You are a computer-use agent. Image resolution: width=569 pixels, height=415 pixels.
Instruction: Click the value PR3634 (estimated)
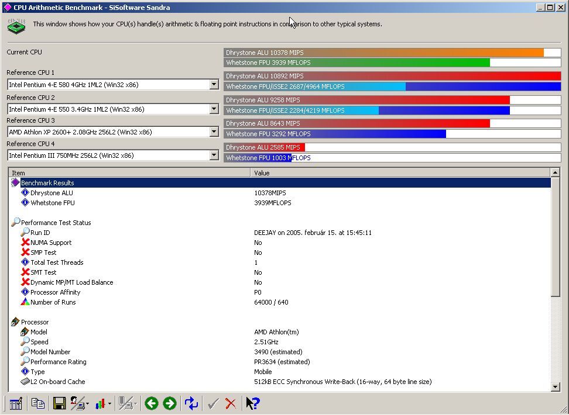[x=282, y=362]
